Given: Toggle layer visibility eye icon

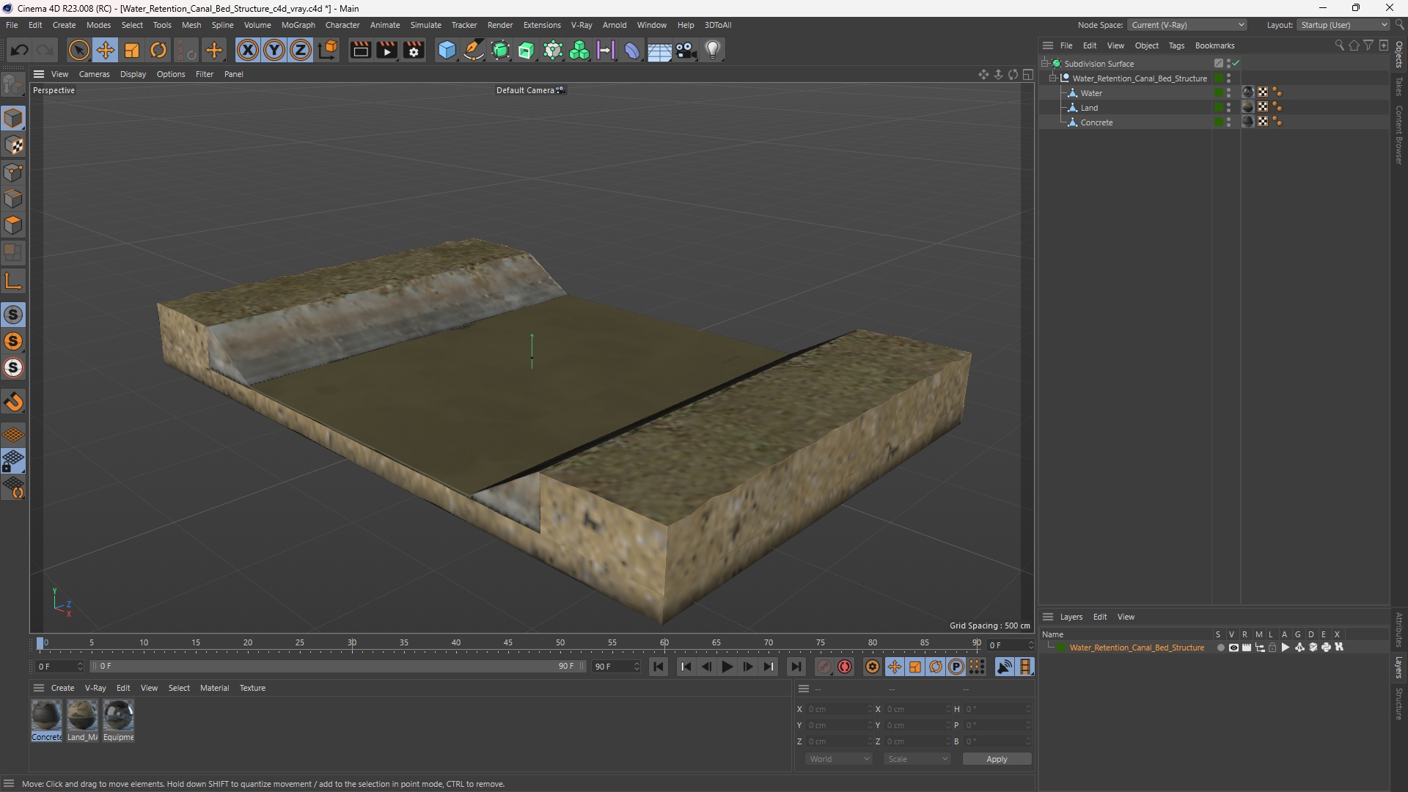Looking at the screenshot, I should (x=1233, y=648).
